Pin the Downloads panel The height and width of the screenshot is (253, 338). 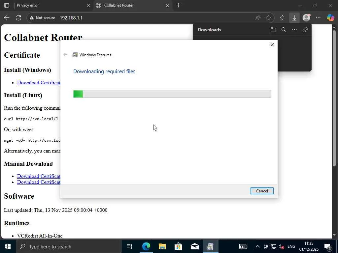click(x=305, y=30)
